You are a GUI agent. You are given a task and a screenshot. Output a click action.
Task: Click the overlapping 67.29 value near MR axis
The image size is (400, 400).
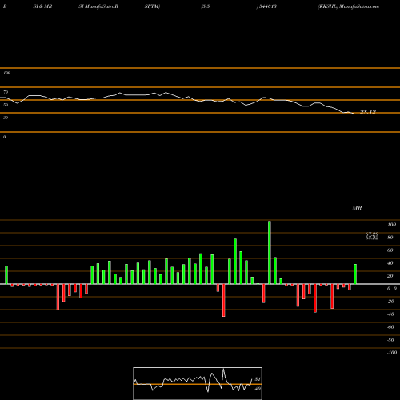point(372,234)
